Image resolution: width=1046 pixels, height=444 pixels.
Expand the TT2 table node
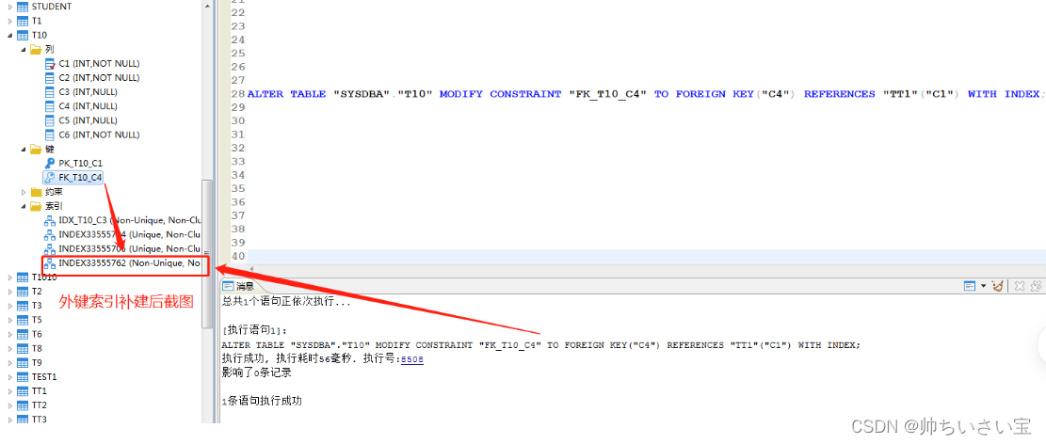(10, 405)
